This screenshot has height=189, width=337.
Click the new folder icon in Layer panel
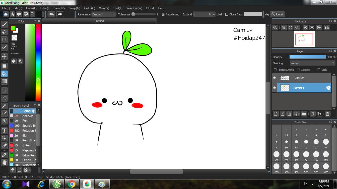304,114
